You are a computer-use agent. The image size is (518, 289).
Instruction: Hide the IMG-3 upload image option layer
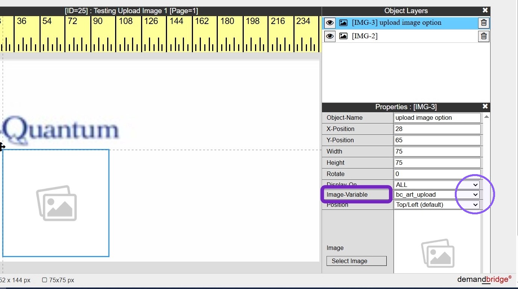tap(330, 23)
